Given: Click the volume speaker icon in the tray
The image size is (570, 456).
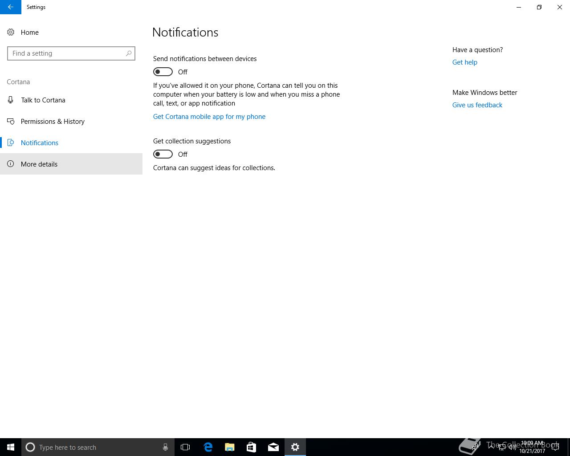Looking at the screenshot, I should point(512,447).
